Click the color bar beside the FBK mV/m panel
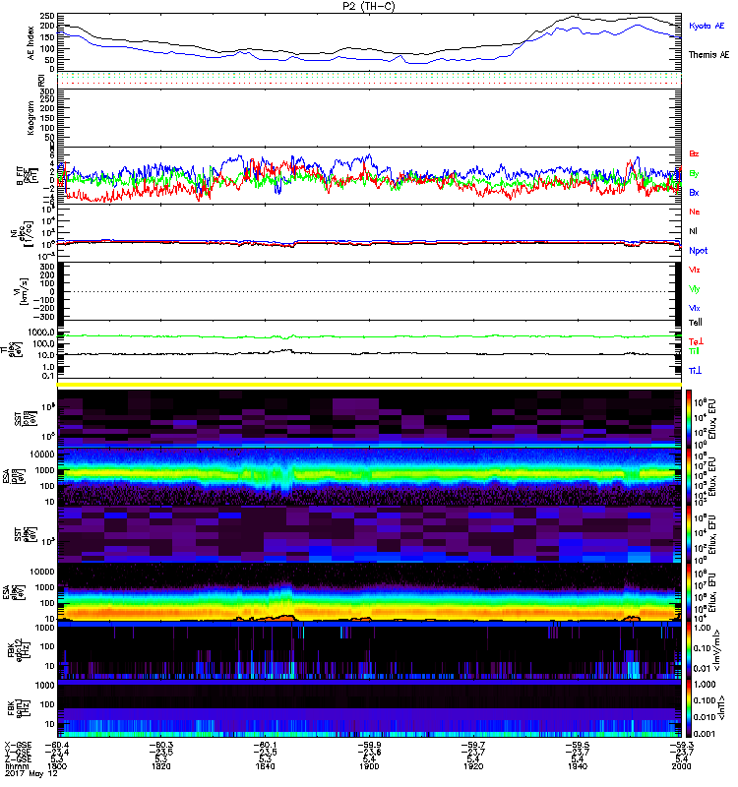 coord(689,651)
